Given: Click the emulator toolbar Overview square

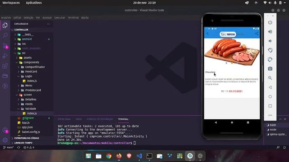Looking at the screenshot, I should coord(270,106).
